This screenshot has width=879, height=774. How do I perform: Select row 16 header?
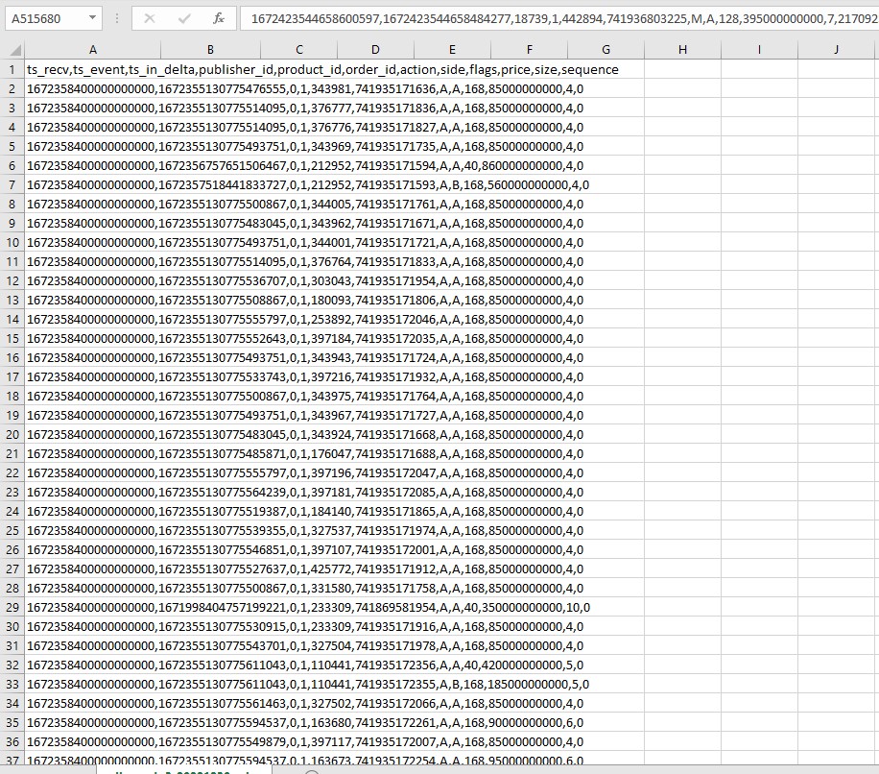12,358
